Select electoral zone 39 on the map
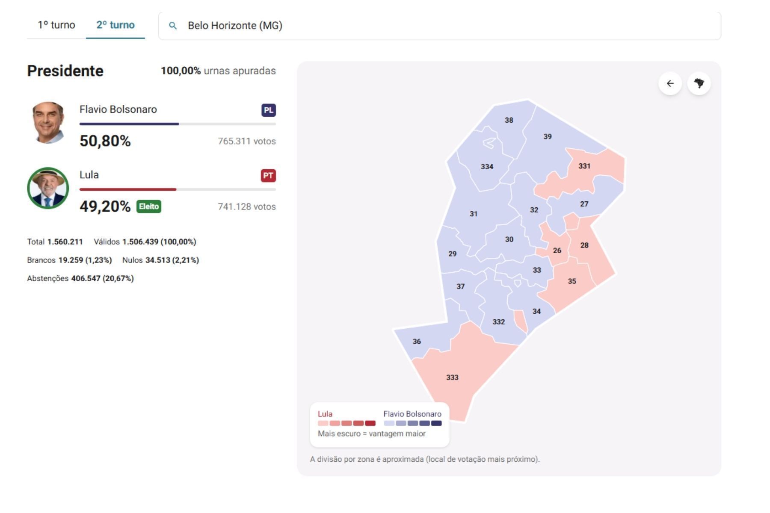The width and height of the screenshot is (770, 513). tap(548, 136)
